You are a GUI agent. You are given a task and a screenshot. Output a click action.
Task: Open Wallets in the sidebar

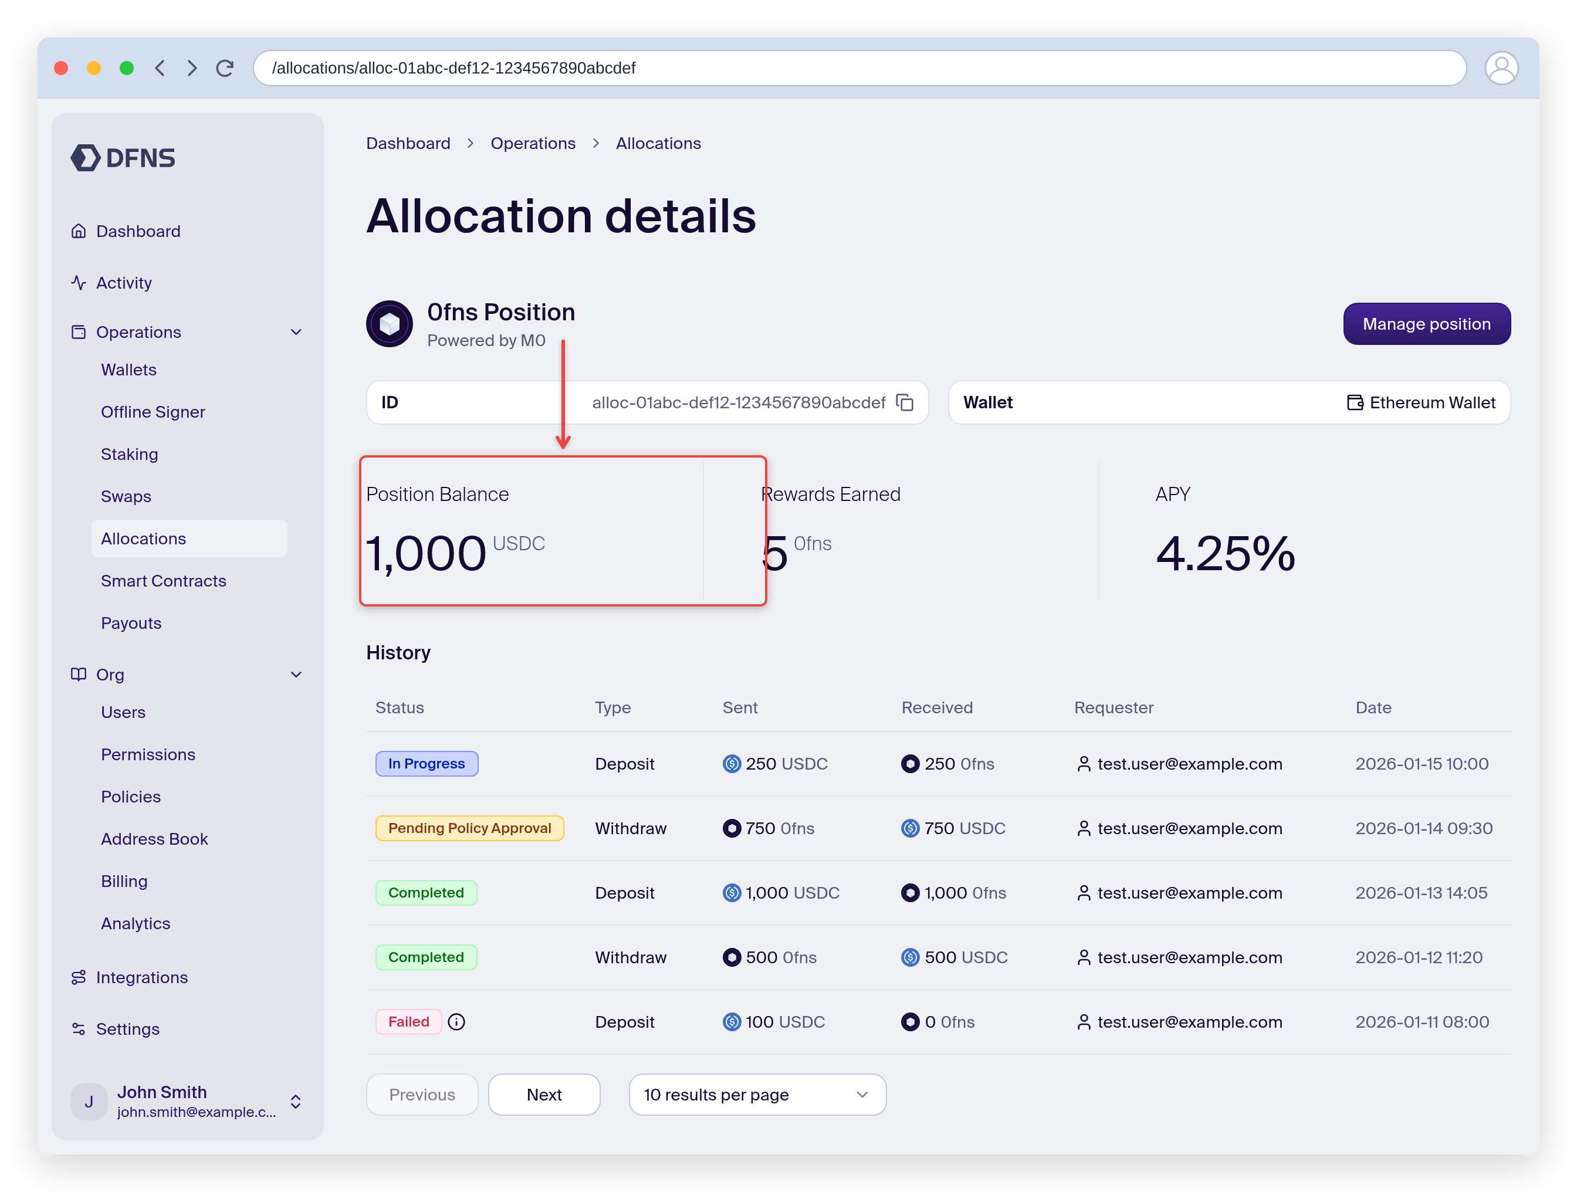(128, 370)
